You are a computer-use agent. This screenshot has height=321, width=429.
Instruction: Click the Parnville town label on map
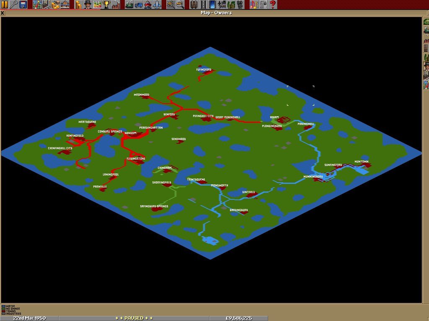click(100, 187)
